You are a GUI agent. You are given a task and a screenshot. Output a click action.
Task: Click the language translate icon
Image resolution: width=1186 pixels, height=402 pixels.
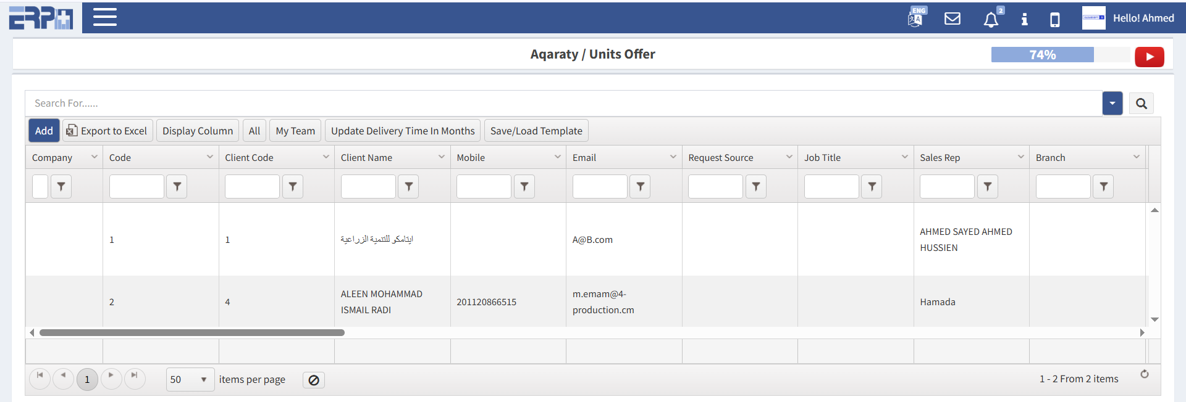coord(915,18)
